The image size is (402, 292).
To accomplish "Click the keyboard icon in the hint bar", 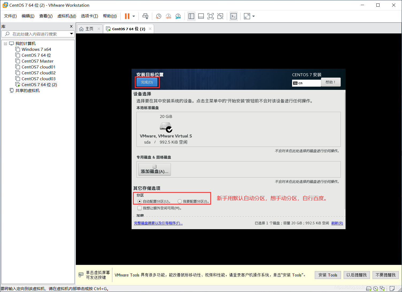I will [x=81, y=275].
